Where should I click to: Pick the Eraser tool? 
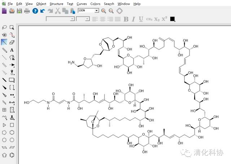click(12, 43)
